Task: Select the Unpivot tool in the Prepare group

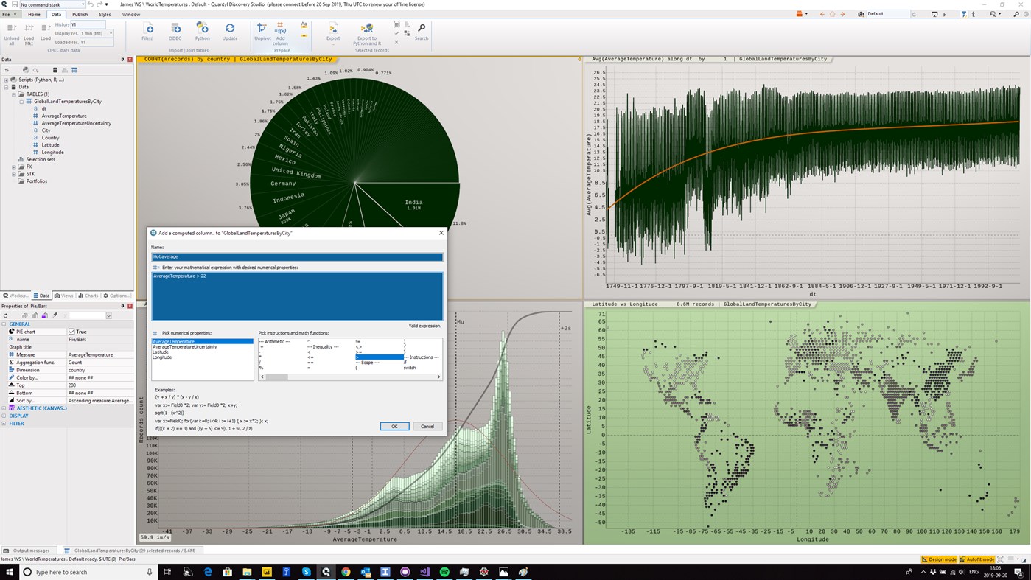Action: [x=262, y=31]
